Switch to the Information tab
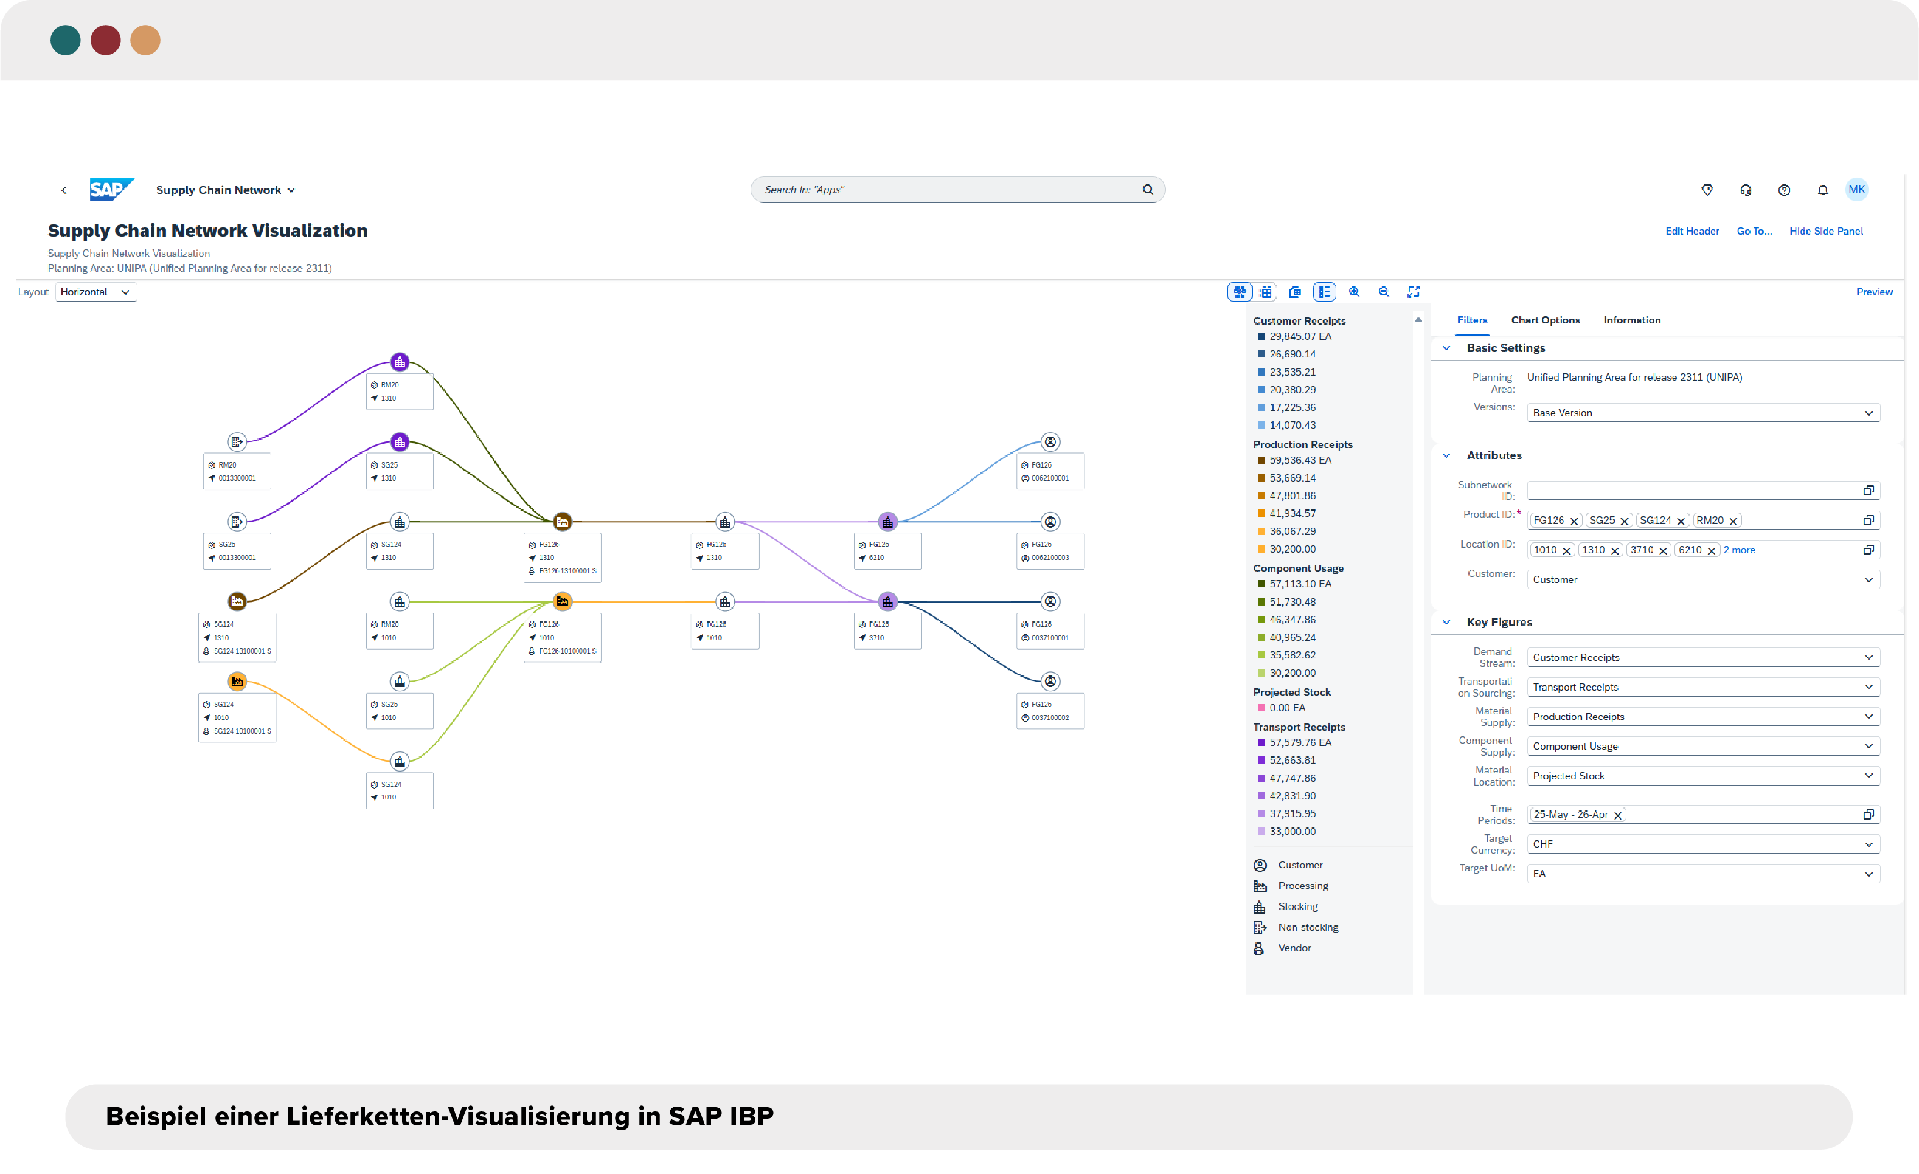The image size is (1919, 1174). (1632, 320)
